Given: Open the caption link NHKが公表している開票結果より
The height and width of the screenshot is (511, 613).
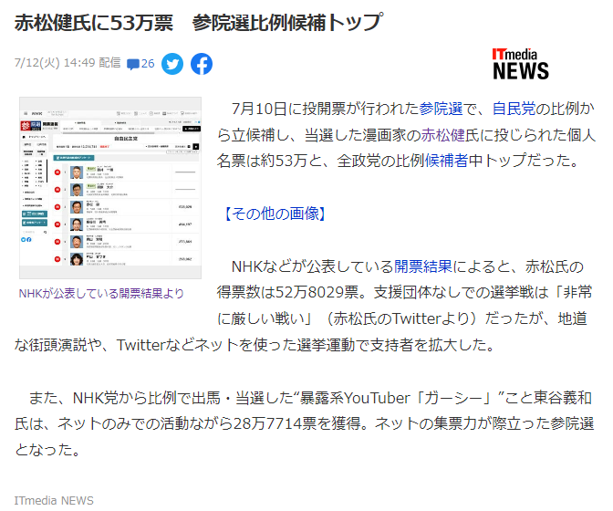Looking at the screenshot, I should tap(101, 293).
